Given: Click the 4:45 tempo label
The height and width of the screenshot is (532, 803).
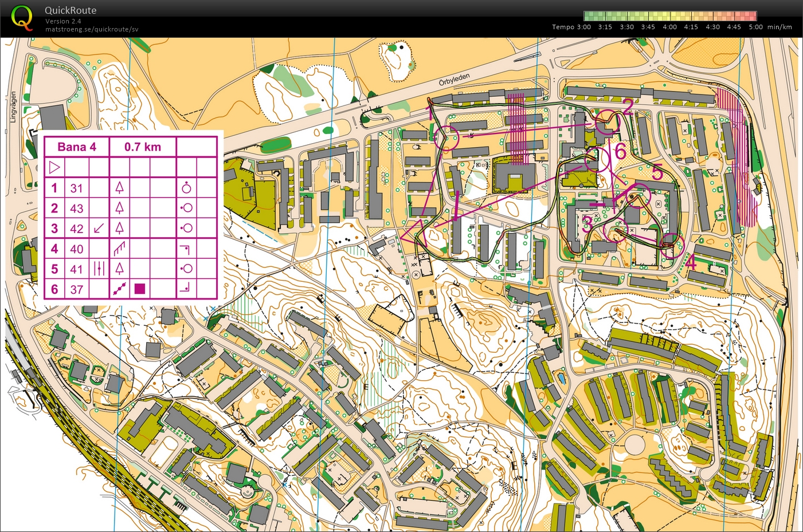Looking at the screenshot, I should coord(734,27).
